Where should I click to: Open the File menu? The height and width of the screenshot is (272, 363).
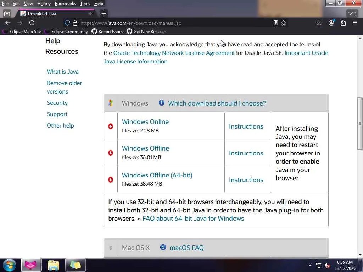click(5, 4)
